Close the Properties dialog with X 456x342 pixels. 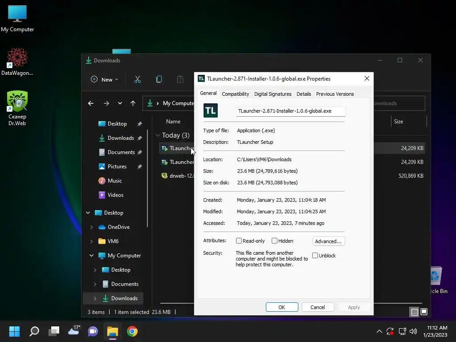(367, 78)
